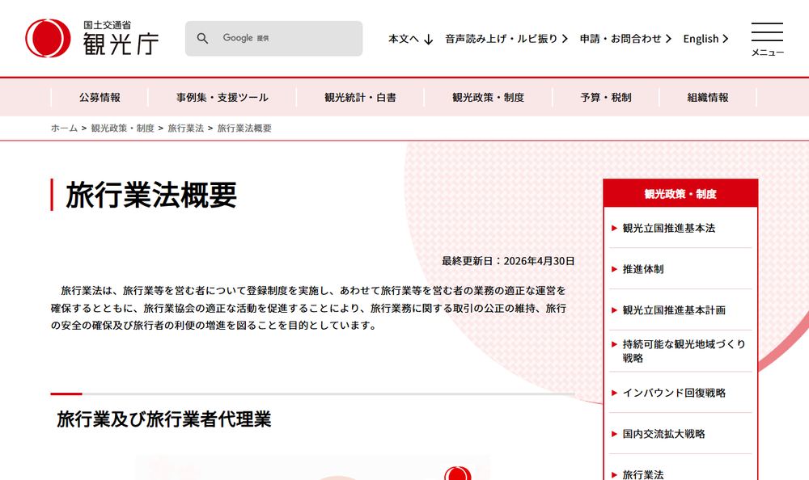Go to 観光政策・制度 breadcrumb
The height and width of the screenshot is (480, 809).
tap(123, 128)
